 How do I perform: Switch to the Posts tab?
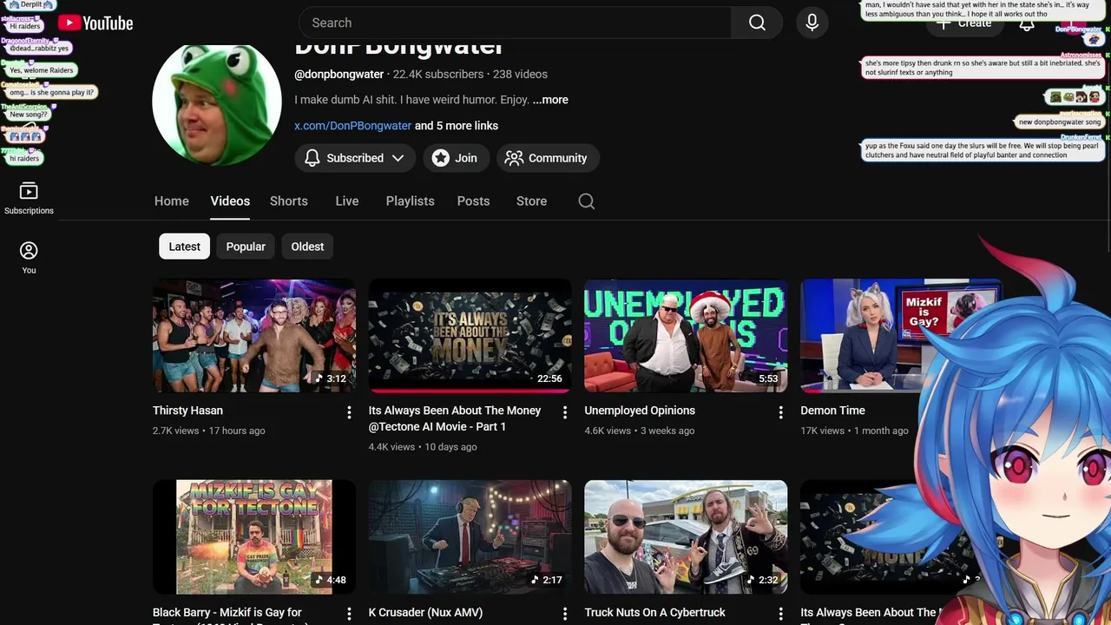[473, 201]
